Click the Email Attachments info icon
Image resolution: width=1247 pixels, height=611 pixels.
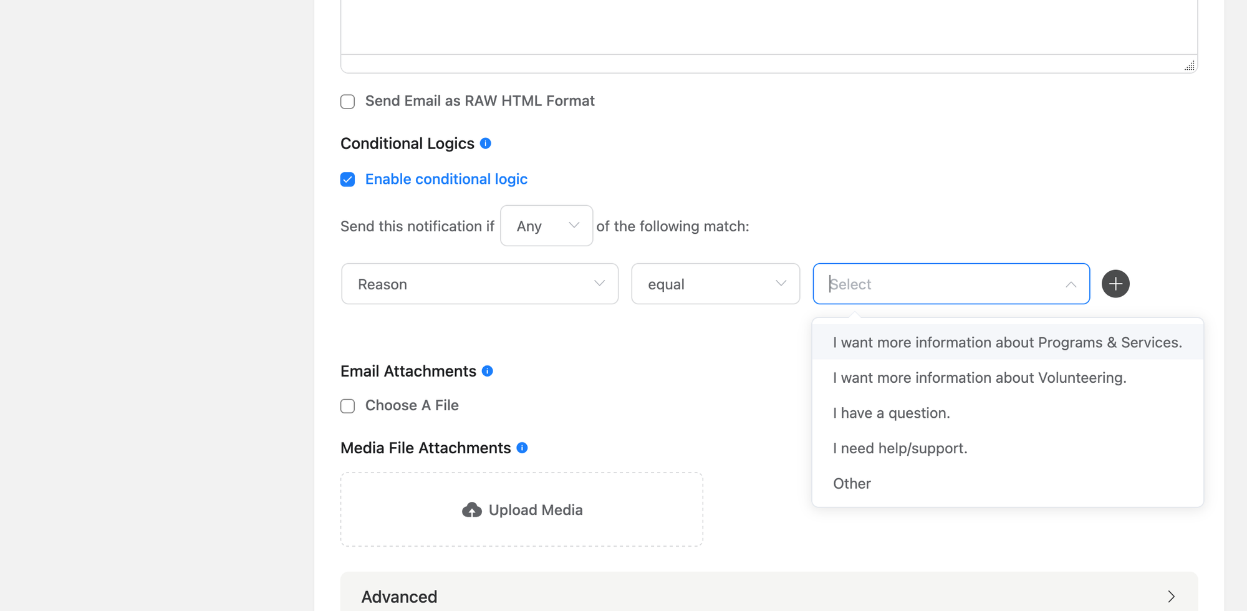click(489, 370)
